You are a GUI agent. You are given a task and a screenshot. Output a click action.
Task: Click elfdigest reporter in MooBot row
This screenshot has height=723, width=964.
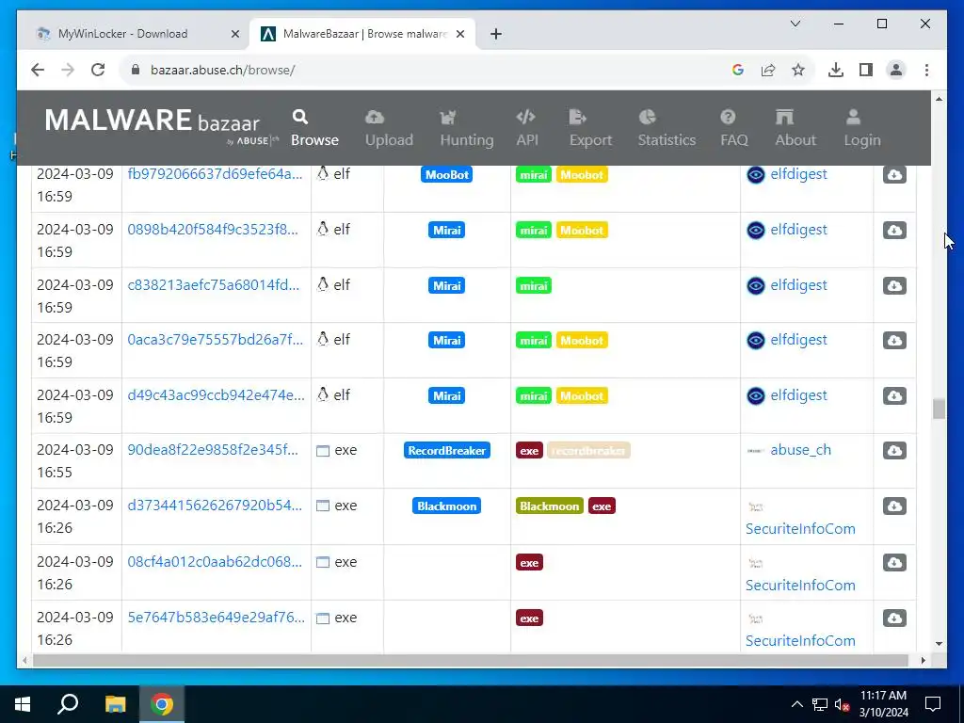coord(798,174)
